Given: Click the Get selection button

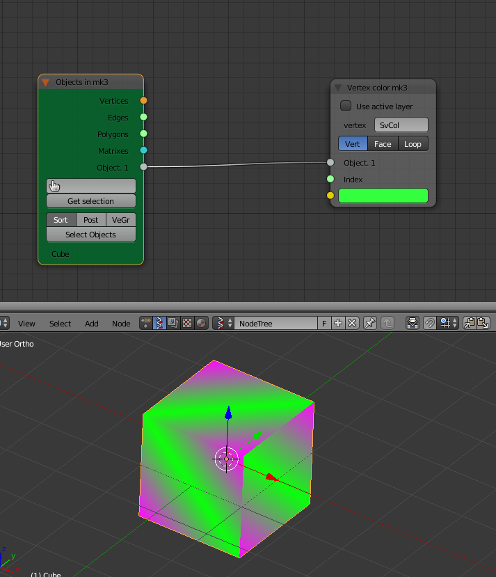Looking at the screenshot, I should pos(91,201).
